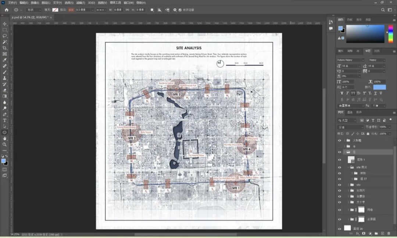Click the fill color swatch in options bar
This screenshot has width=397, height=238.
55,10
